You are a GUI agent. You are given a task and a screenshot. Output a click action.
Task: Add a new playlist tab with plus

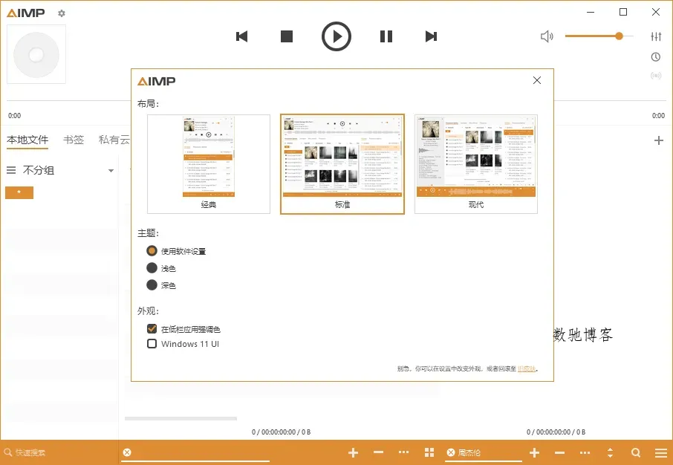click(659, 140)
